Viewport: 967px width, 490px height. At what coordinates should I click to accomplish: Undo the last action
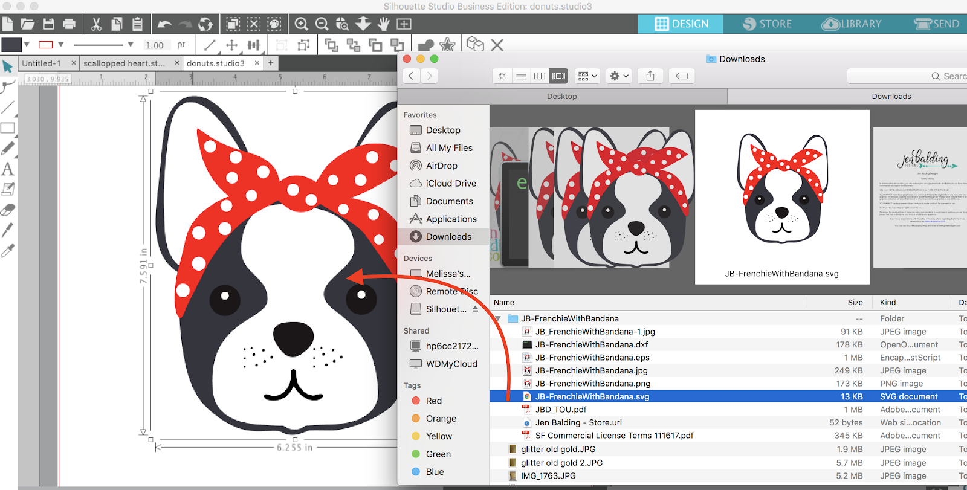164,24
